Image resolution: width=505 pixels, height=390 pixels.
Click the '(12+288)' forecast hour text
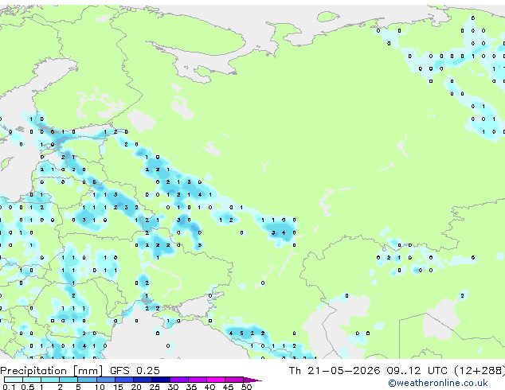click(x=480, y=371)
